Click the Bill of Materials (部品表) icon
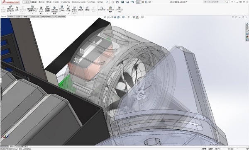Viewport: 249px width, 150px height. click(81, 9)
